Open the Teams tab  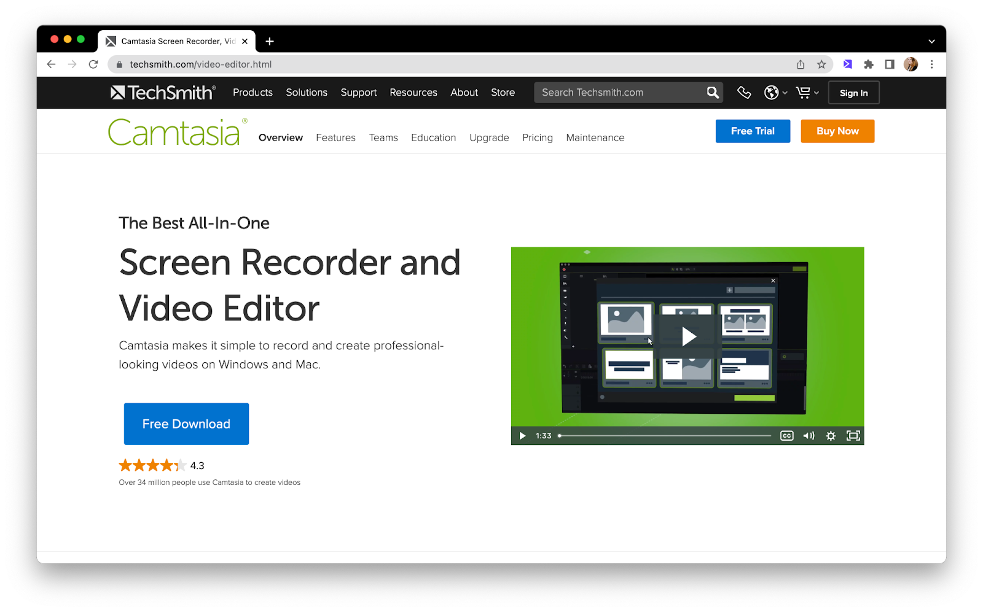(383, 138)
